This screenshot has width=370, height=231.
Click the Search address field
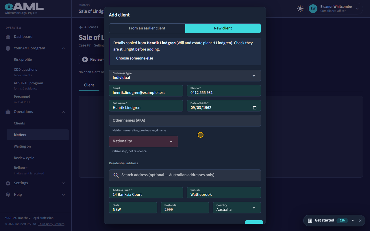[185, 175]
